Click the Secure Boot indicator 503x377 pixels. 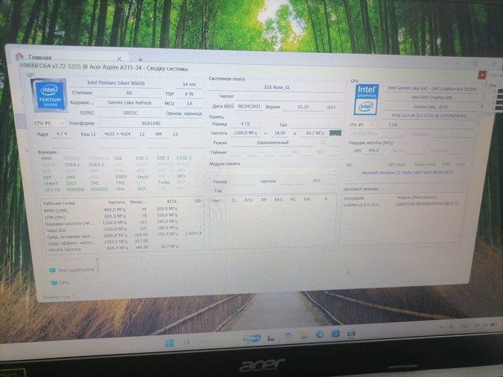(424, 164)
